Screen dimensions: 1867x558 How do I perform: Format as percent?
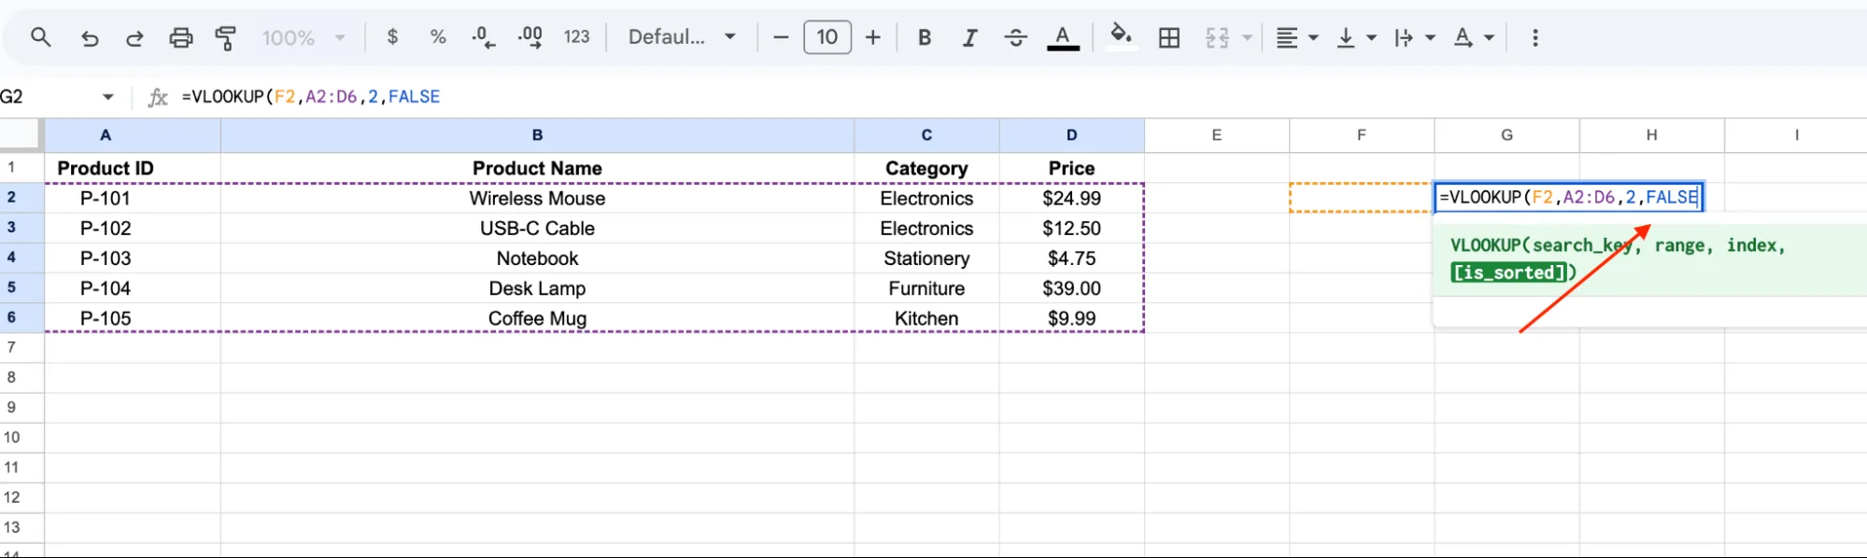[438, 37]
